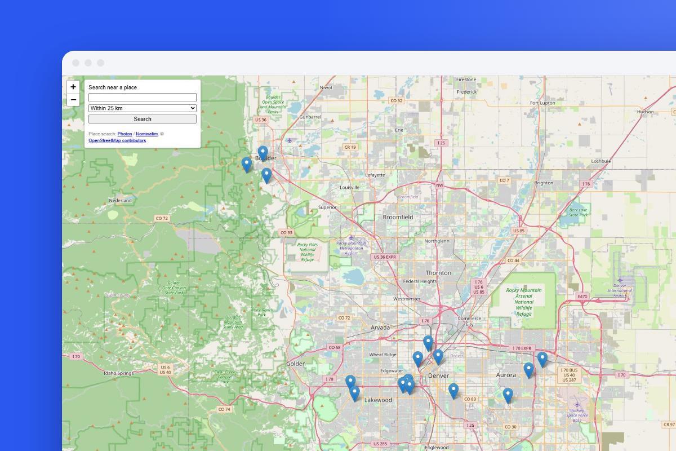Select the lower marker just above Lakewood label
Screen dimensions: 676x451
pos(354,393)
